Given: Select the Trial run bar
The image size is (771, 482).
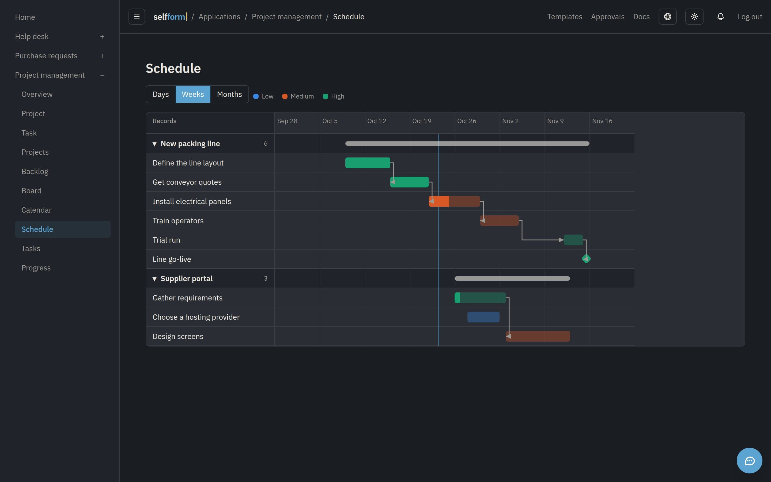Looking at the screenshot, I should pos(573,240).
